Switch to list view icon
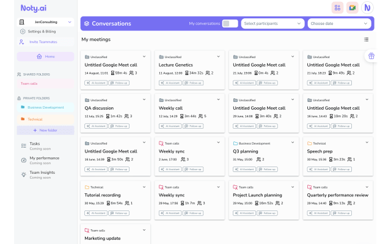Viewport: 391px width, 244px height. [x=366, y=39]
